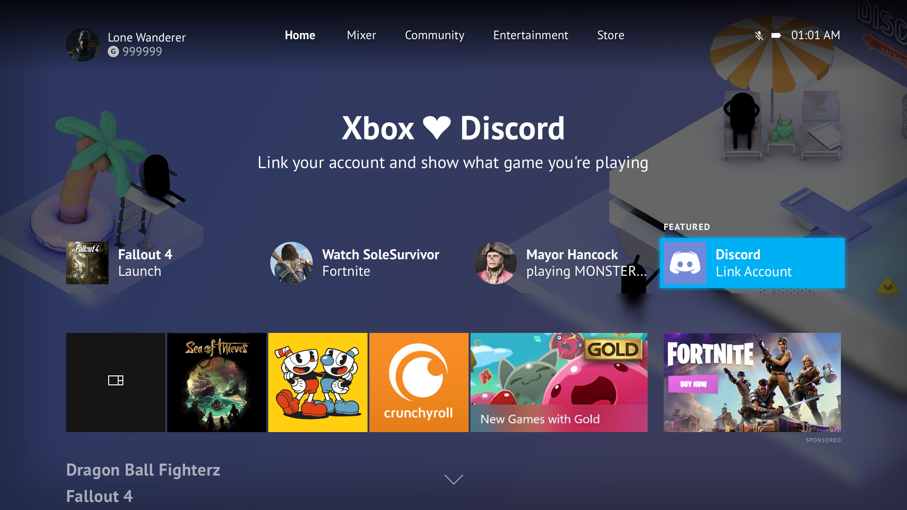Open the Home tab
Viewport: 907px width, 510px height.
tap(300, 35)
